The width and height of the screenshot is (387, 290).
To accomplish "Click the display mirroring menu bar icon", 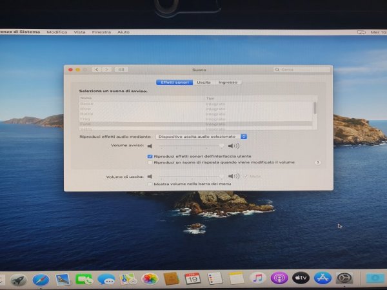I will pyautogui.click(x=361, y=32).
